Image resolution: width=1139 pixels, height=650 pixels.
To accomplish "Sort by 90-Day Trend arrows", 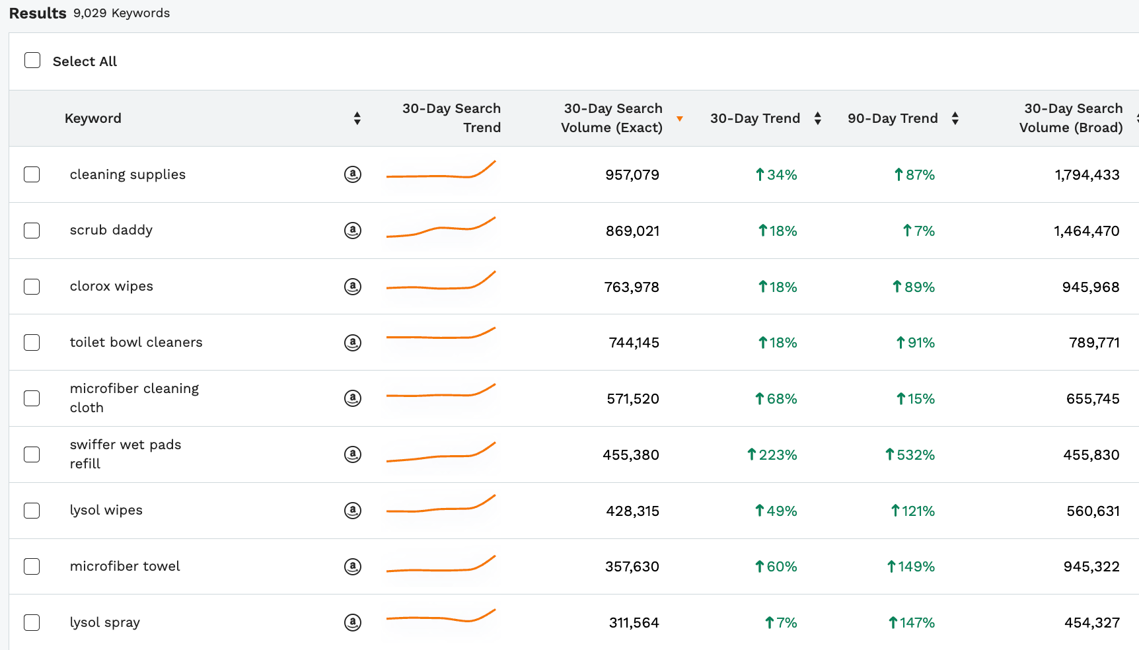I will coord(955,118).
